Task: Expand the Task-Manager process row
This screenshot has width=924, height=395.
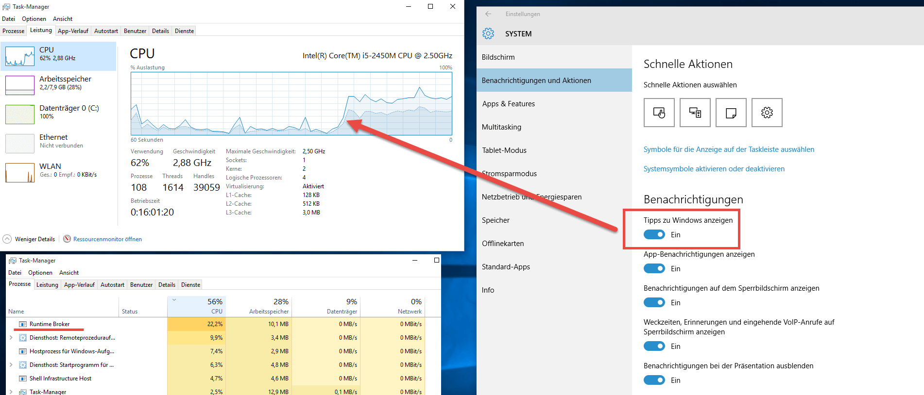Action: click(11, 392)
